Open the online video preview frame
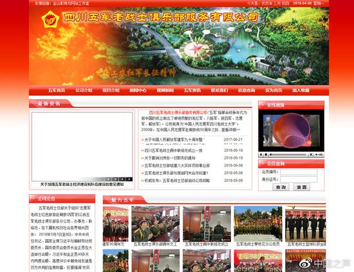 291,131
